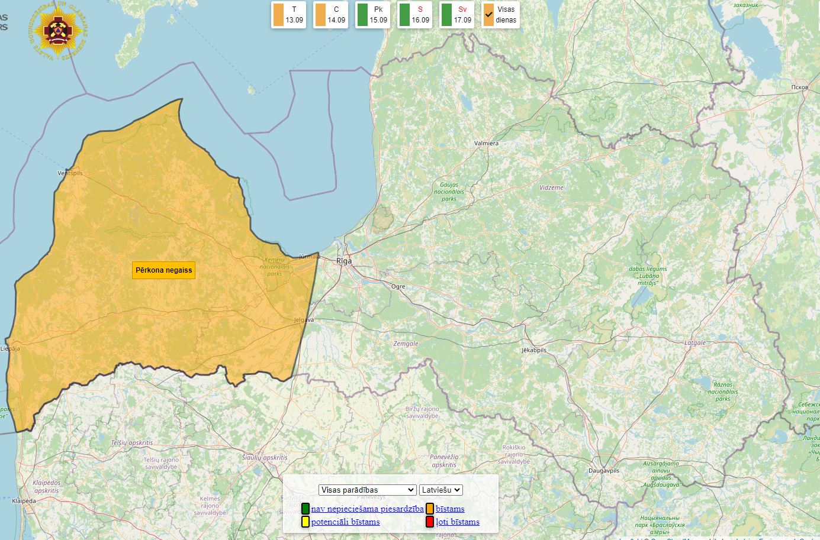820x540 pixels.
Task: Choose the S 16.09 day
Action: [x=414, y=15]
